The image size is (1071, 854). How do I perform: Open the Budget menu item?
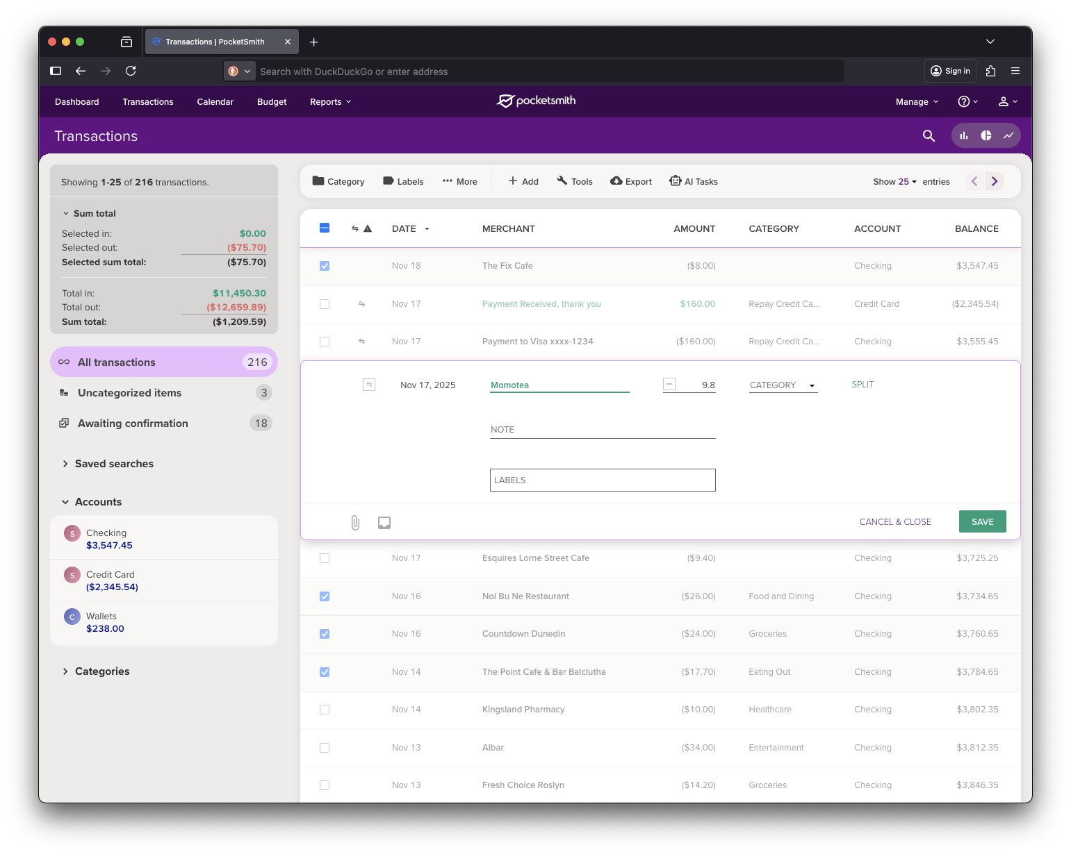(272, 102)
